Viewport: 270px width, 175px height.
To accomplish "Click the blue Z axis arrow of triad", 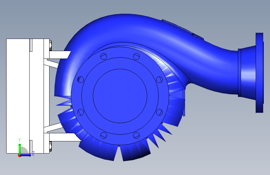I will click(26, 155).
